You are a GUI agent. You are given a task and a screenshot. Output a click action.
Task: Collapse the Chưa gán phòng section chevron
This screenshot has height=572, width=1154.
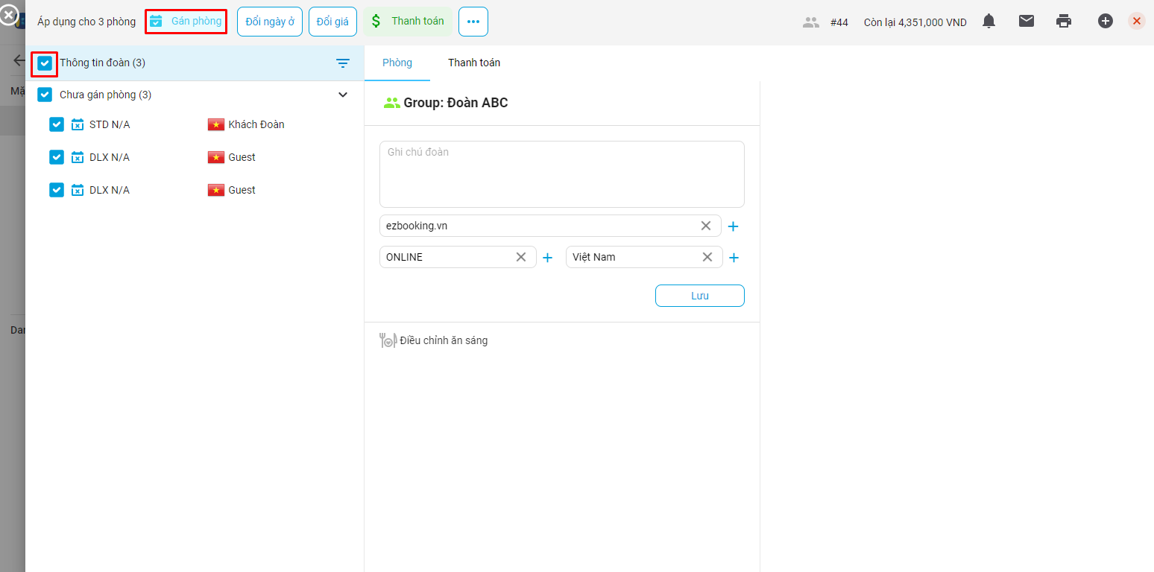tap(343, 95)
